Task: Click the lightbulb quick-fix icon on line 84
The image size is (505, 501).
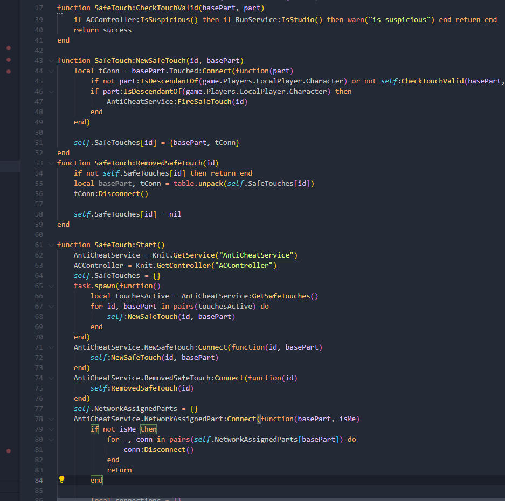Action: [61, 479]
